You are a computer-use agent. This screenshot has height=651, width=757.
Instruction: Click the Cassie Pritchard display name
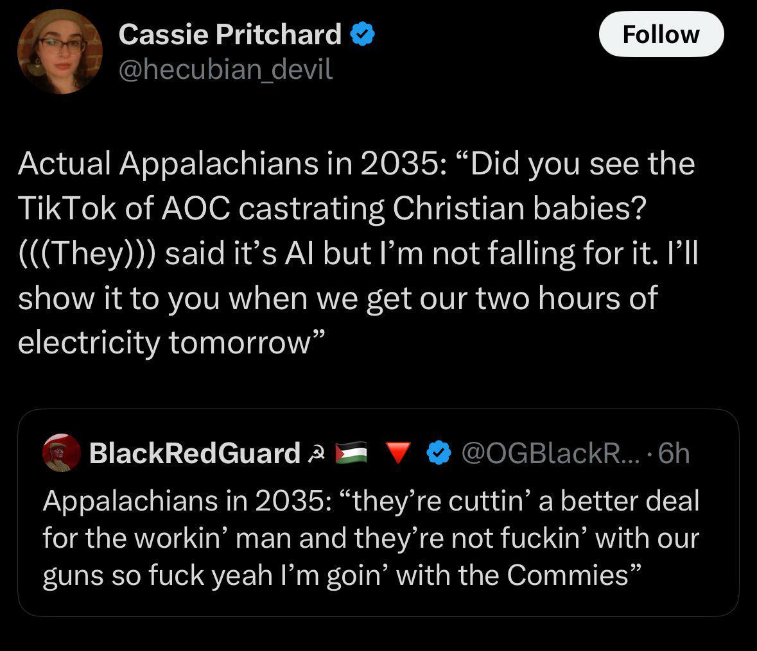(x=230, y=35)
